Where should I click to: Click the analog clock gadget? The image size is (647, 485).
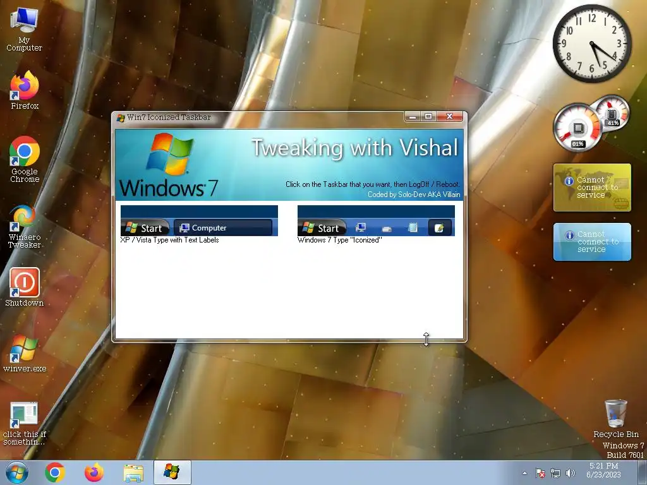coord(591,44)
